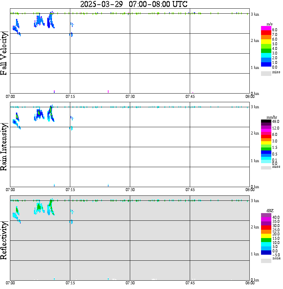283x289 pixels.
Task: Click the '07:30' tick under the Fall Velocity panel
Action: pyautogui.click(x=130, y=97)
